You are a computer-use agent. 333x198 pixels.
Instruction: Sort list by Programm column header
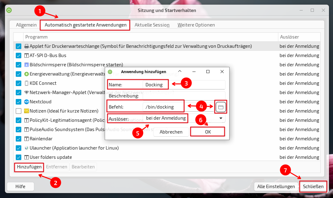(x=36, y=37)
